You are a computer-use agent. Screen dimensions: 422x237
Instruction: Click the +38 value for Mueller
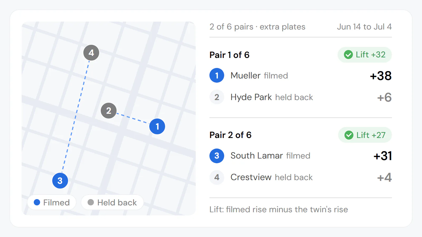click(x=381, y=76)
